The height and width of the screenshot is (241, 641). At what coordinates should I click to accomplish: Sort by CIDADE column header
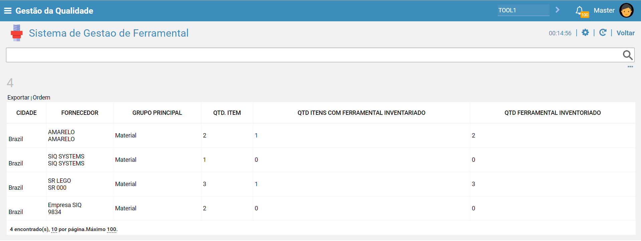[x=26, y=113]
